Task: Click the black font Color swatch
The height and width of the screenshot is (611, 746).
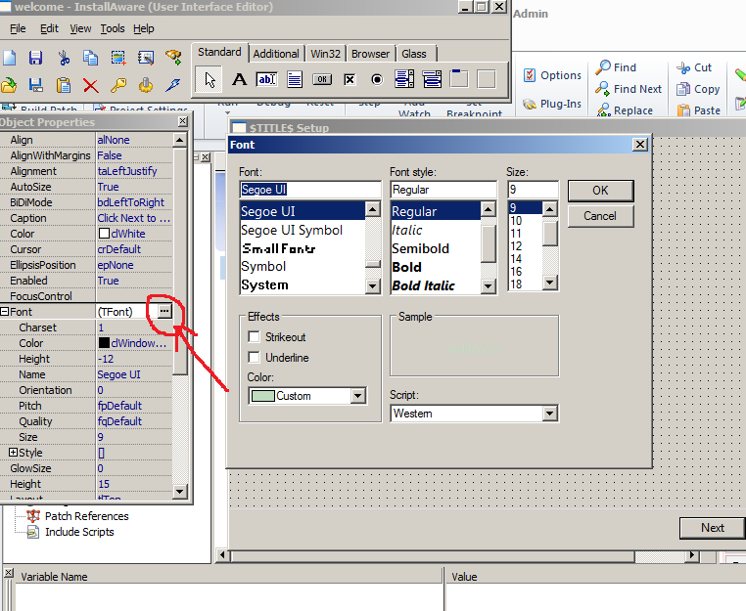Action: [x=104, y=343]
